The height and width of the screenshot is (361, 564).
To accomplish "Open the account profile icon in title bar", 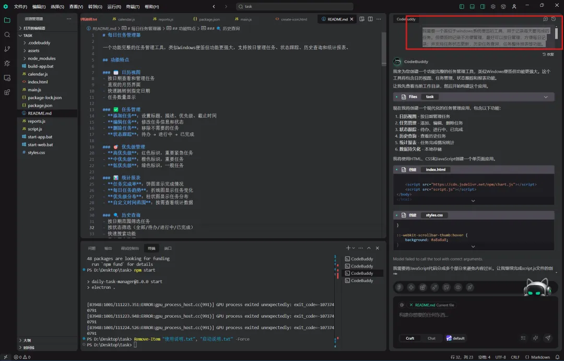I will click(514, 6).
